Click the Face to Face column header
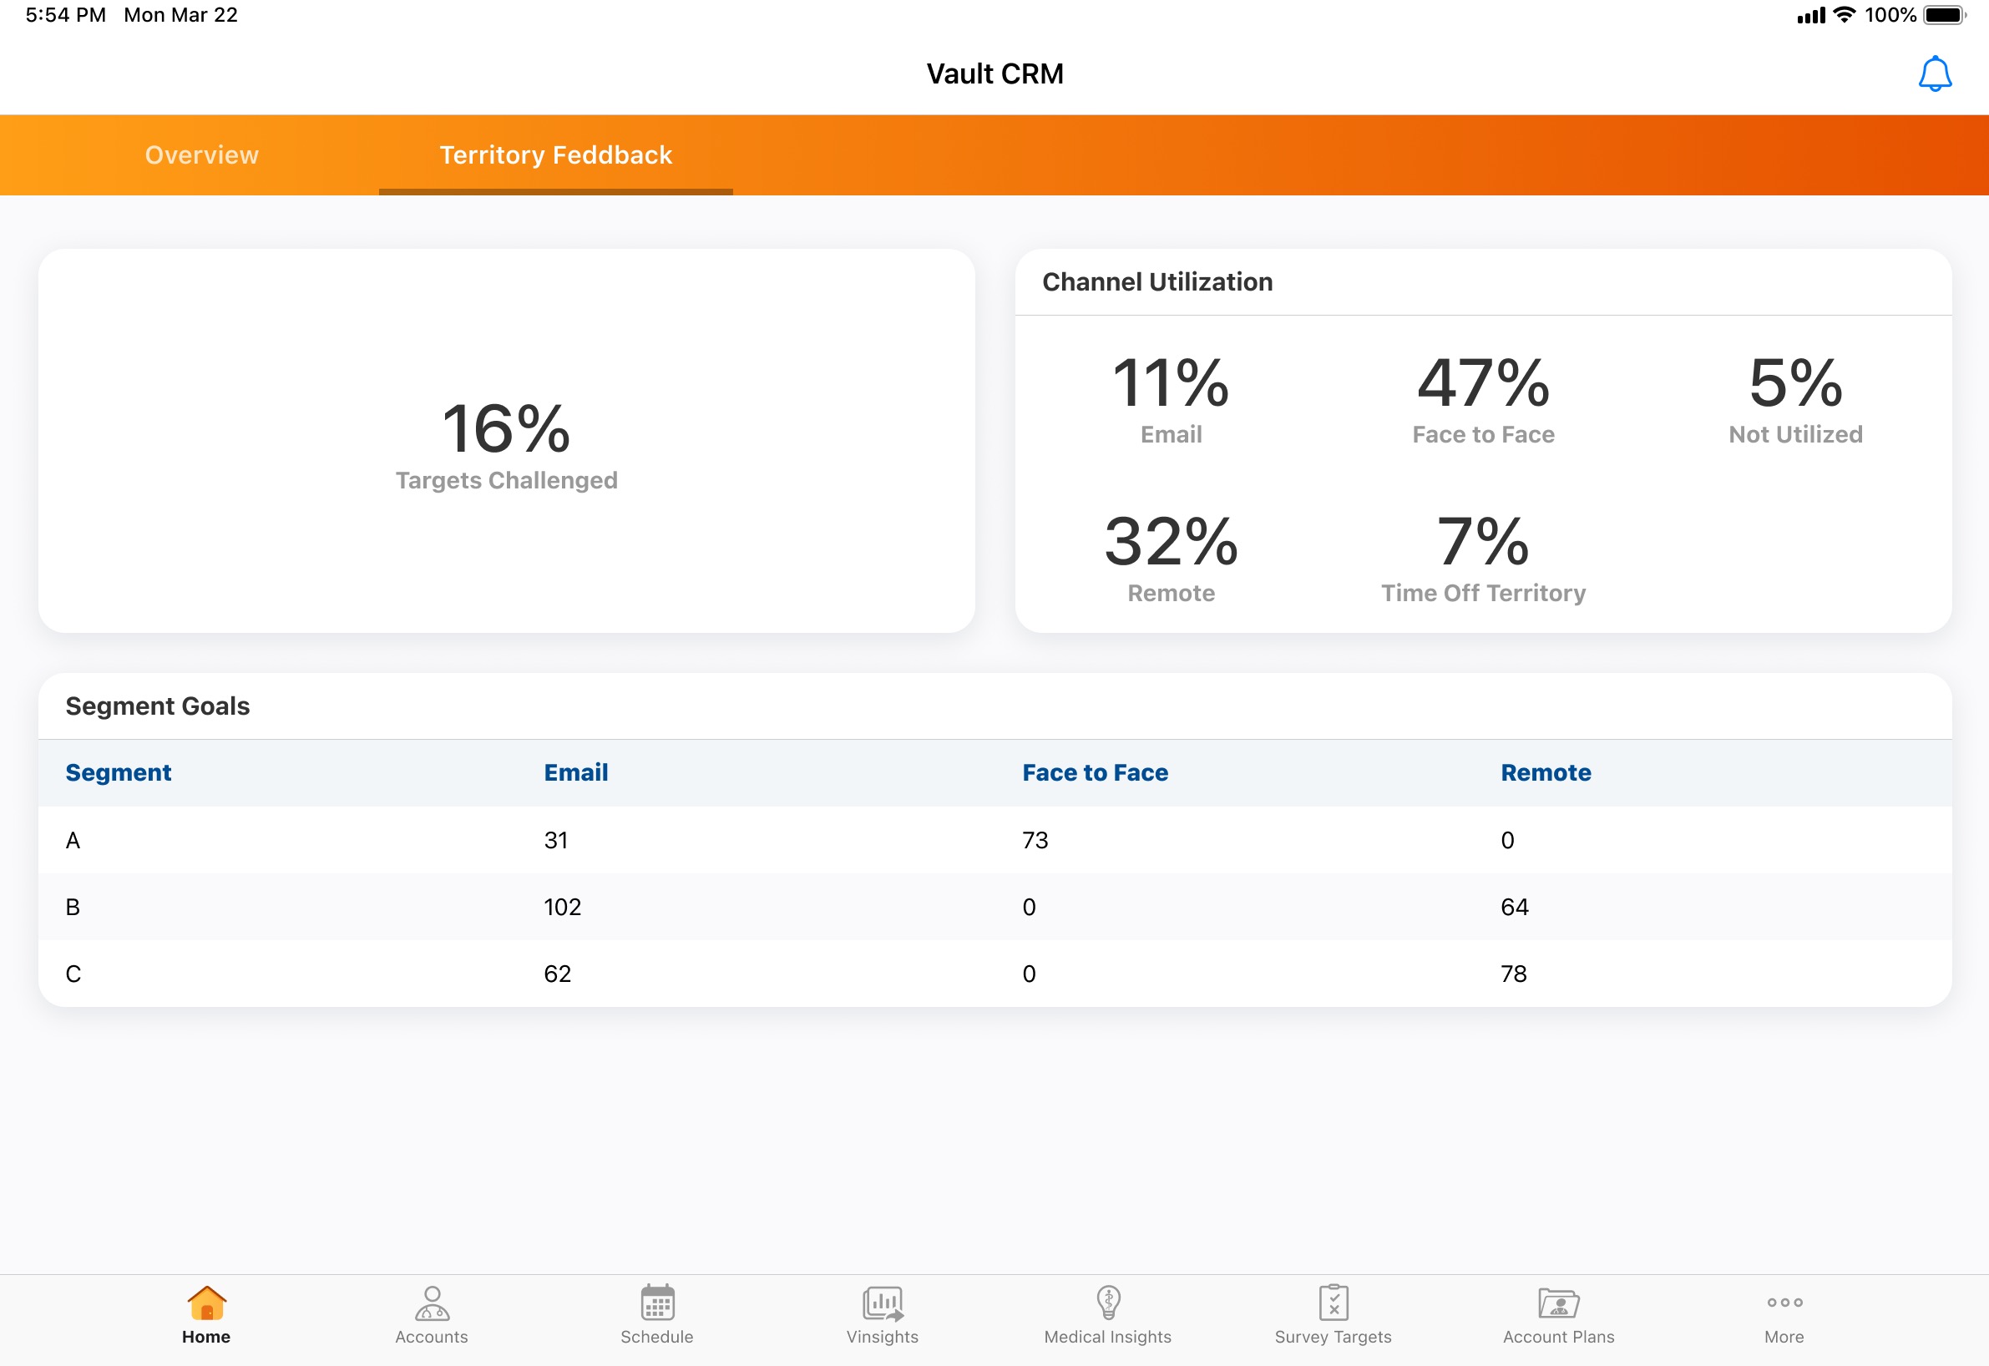This screenshot has height=1366, width=1989. coord(1095,772)
